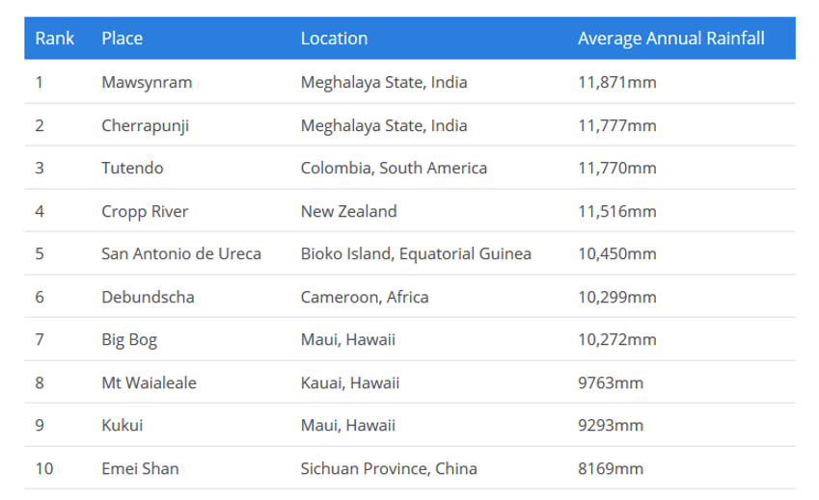Click the Cropp River entry
The height and width of the screenshot is (500, 819).
[145, 211]
